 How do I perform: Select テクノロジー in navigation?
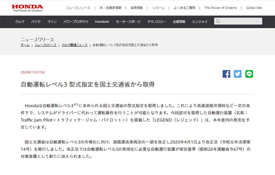tap(157, 22)
